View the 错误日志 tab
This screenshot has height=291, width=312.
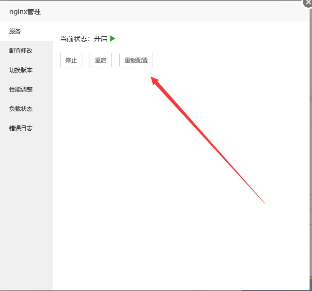click(x=21, y=128)
